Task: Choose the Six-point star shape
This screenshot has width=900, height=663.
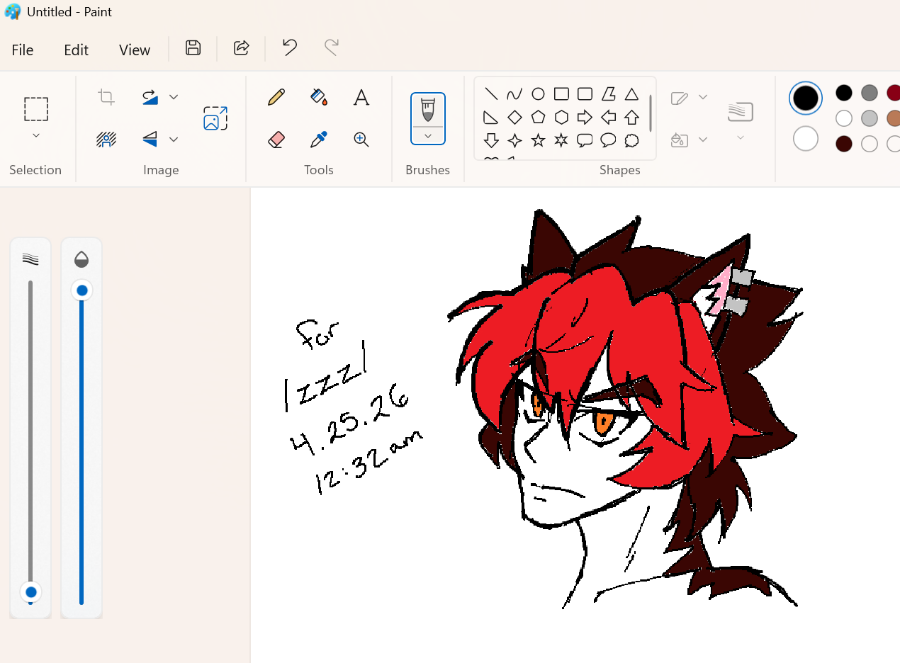Action: click(x=561, y=140)
